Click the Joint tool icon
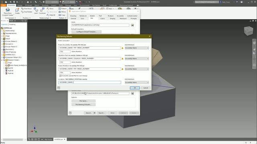Image resolution: width=257 pixels, height=144 pixels. click(x=36, y=10)
